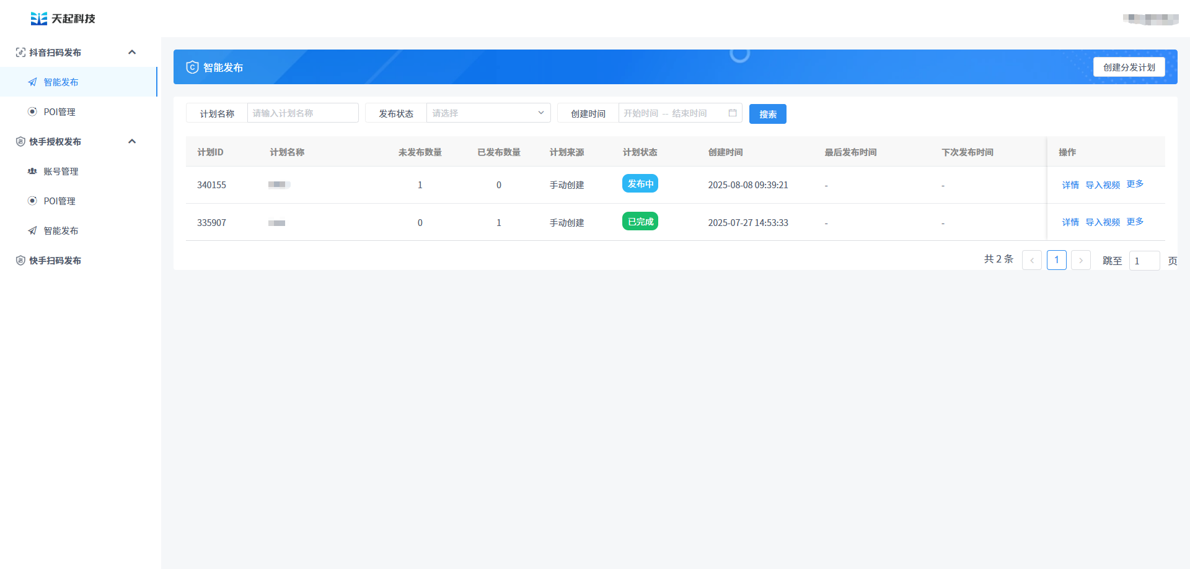This screenshot has width=1190, height=569.
Task: Click the 快手授权发布 shield icon
Action: pyautogui.click(x=20, y=142)
